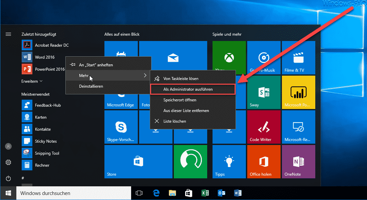The height and width of the screenshot is (200, 367).
Task: Click the # letter index header
Action: click(23, 178)
